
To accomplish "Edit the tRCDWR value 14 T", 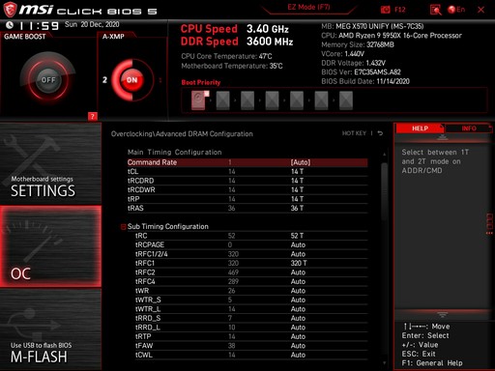I will pos(297,189).
